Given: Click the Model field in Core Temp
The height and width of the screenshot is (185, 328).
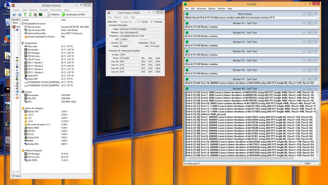Looking at the screenshot, I should click(x=140, y=29).
